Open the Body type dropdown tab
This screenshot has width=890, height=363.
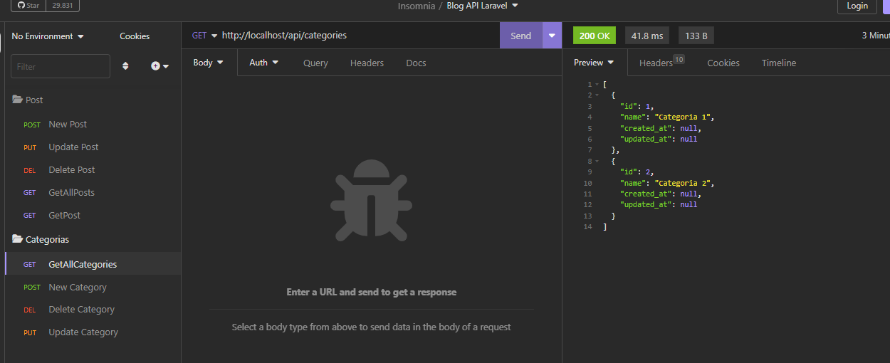209,63
